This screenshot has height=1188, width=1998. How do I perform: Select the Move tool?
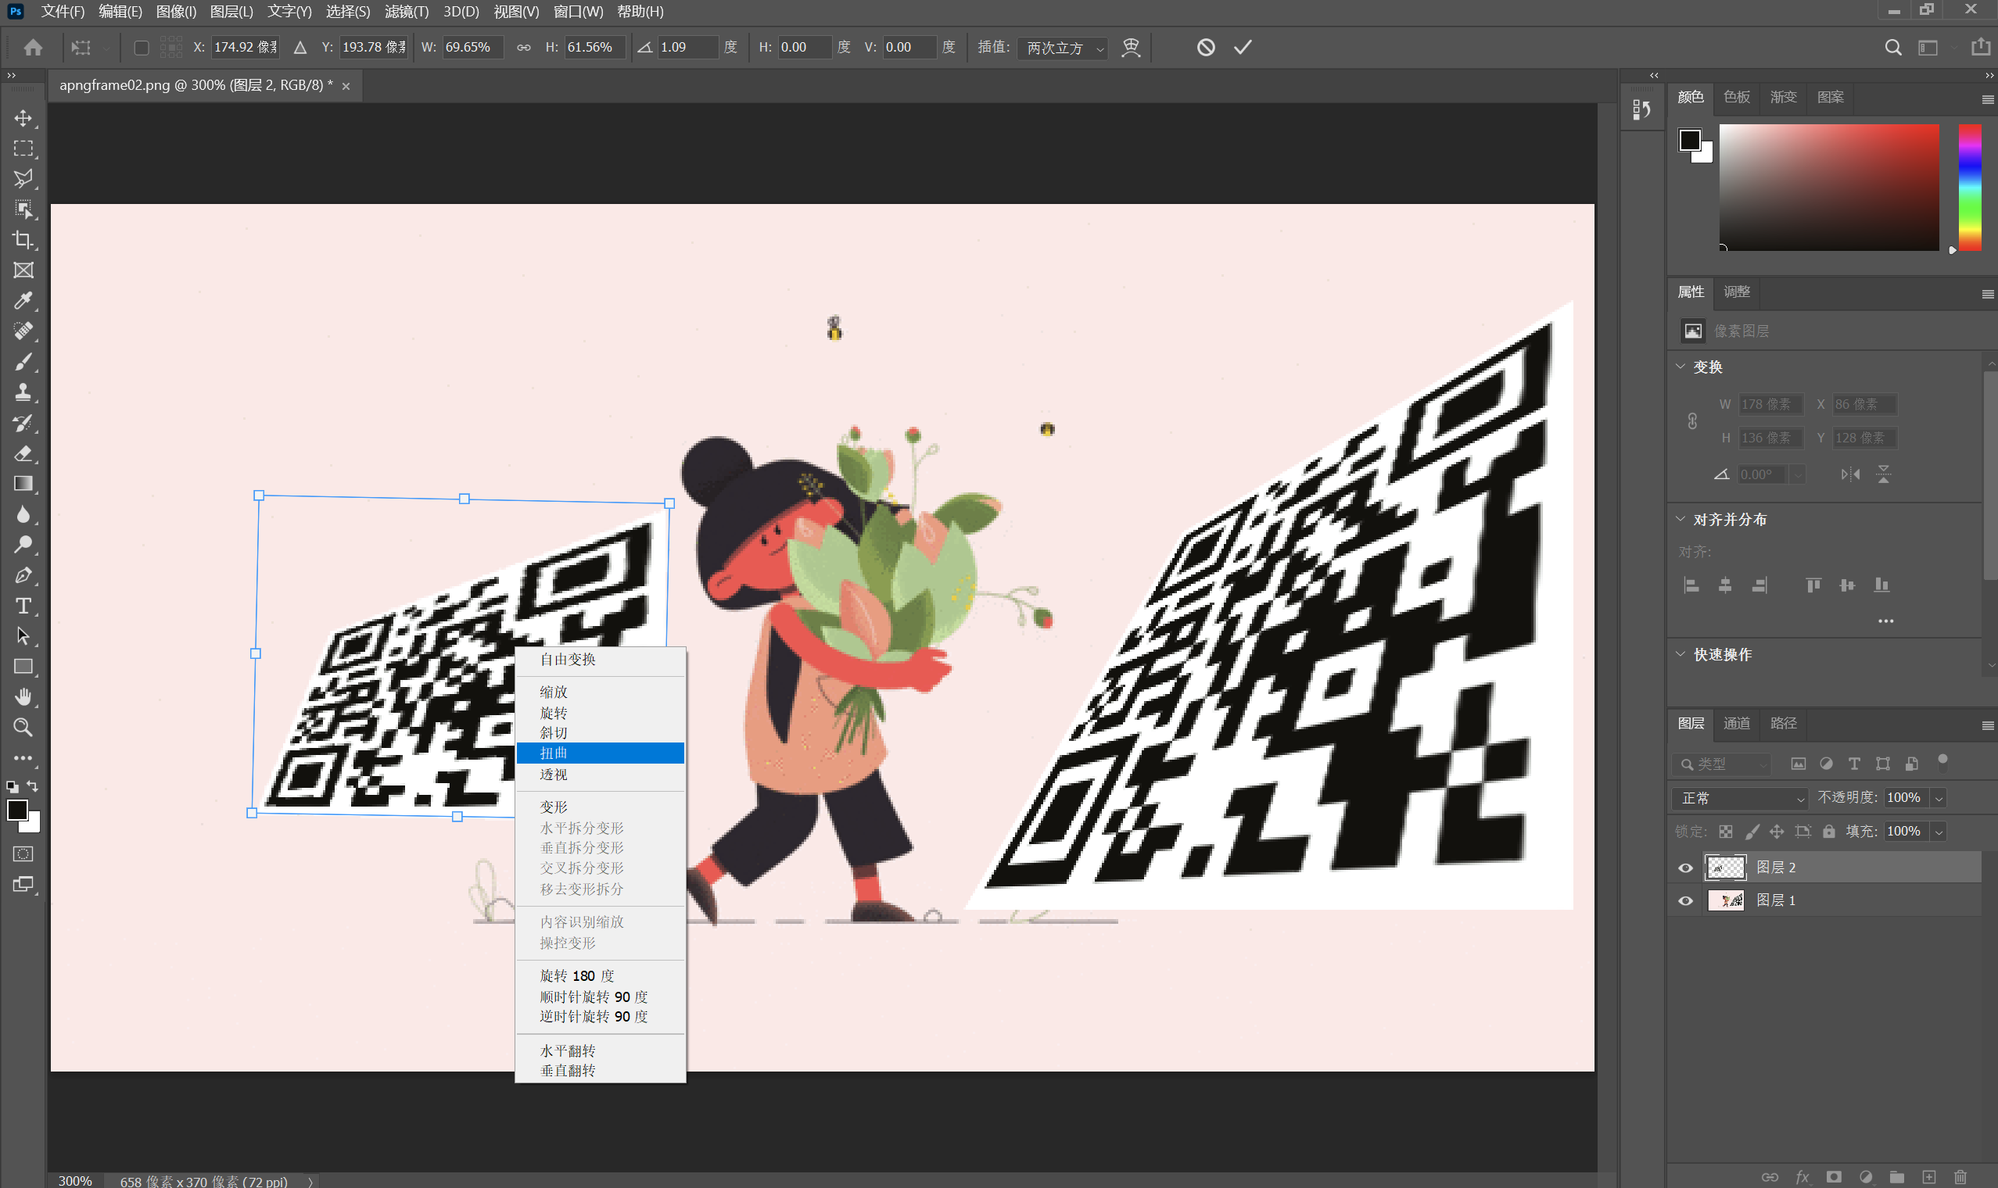pyautogui.click(x=23, y=118)
